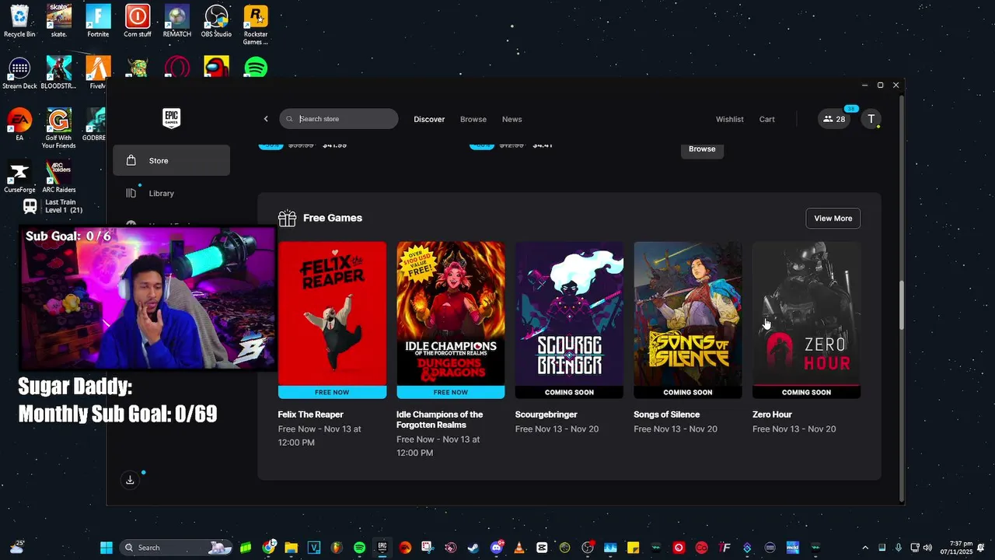Open the Zero Hour cover art
This screenshot has width=995, height=560.
(x=806, y=320)
